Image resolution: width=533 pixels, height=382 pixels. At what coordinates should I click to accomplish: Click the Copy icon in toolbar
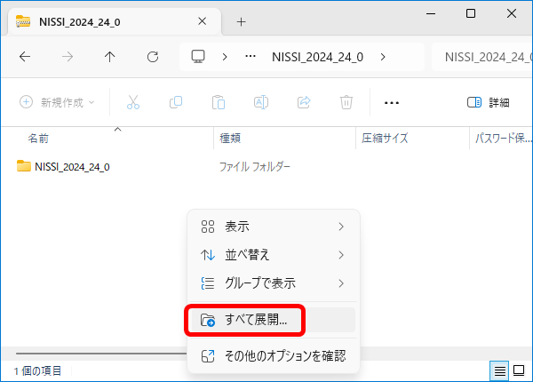pos(176,102)
